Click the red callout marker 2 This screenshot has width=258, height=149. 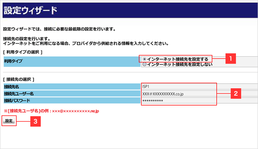pyautogui.click(x=235, y=94)
